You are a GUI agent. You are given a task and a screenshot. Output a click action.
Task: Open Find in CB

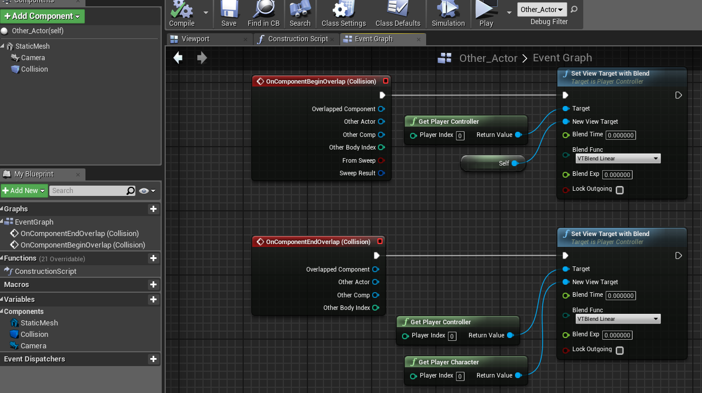click(264, 14)
